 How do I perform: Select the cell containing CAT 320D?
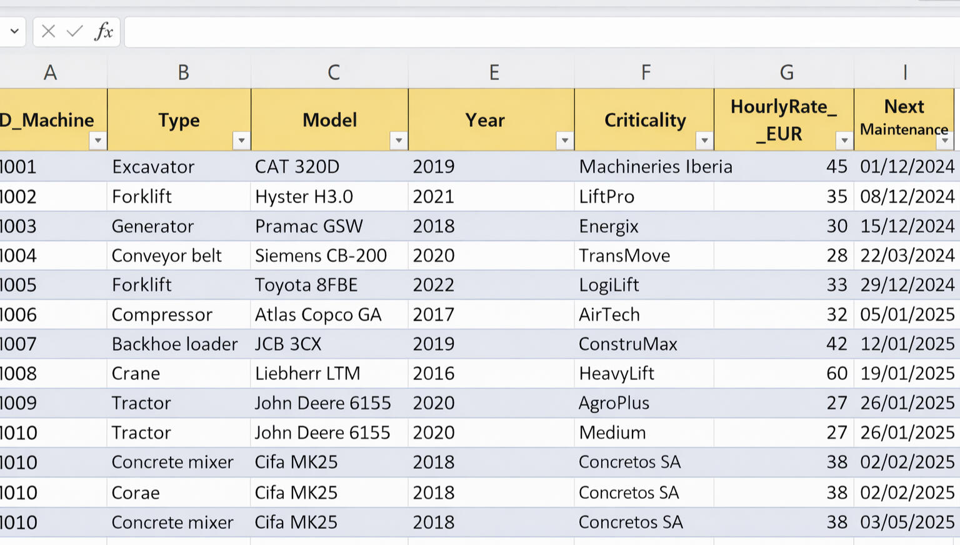point(329,166)
